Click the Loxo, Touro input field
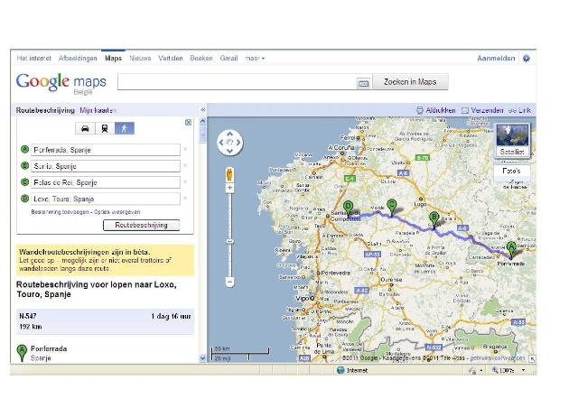 (x=106, y=199)
